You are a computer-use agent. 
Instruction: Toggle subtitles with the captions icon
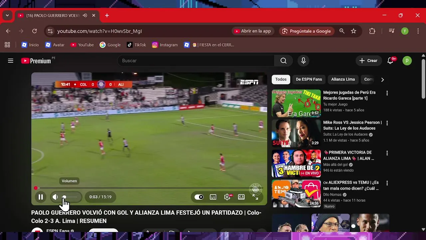coord(213,197)
